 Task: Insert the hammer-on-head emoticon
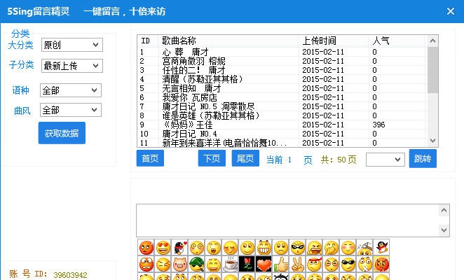[x=365, y=248]
